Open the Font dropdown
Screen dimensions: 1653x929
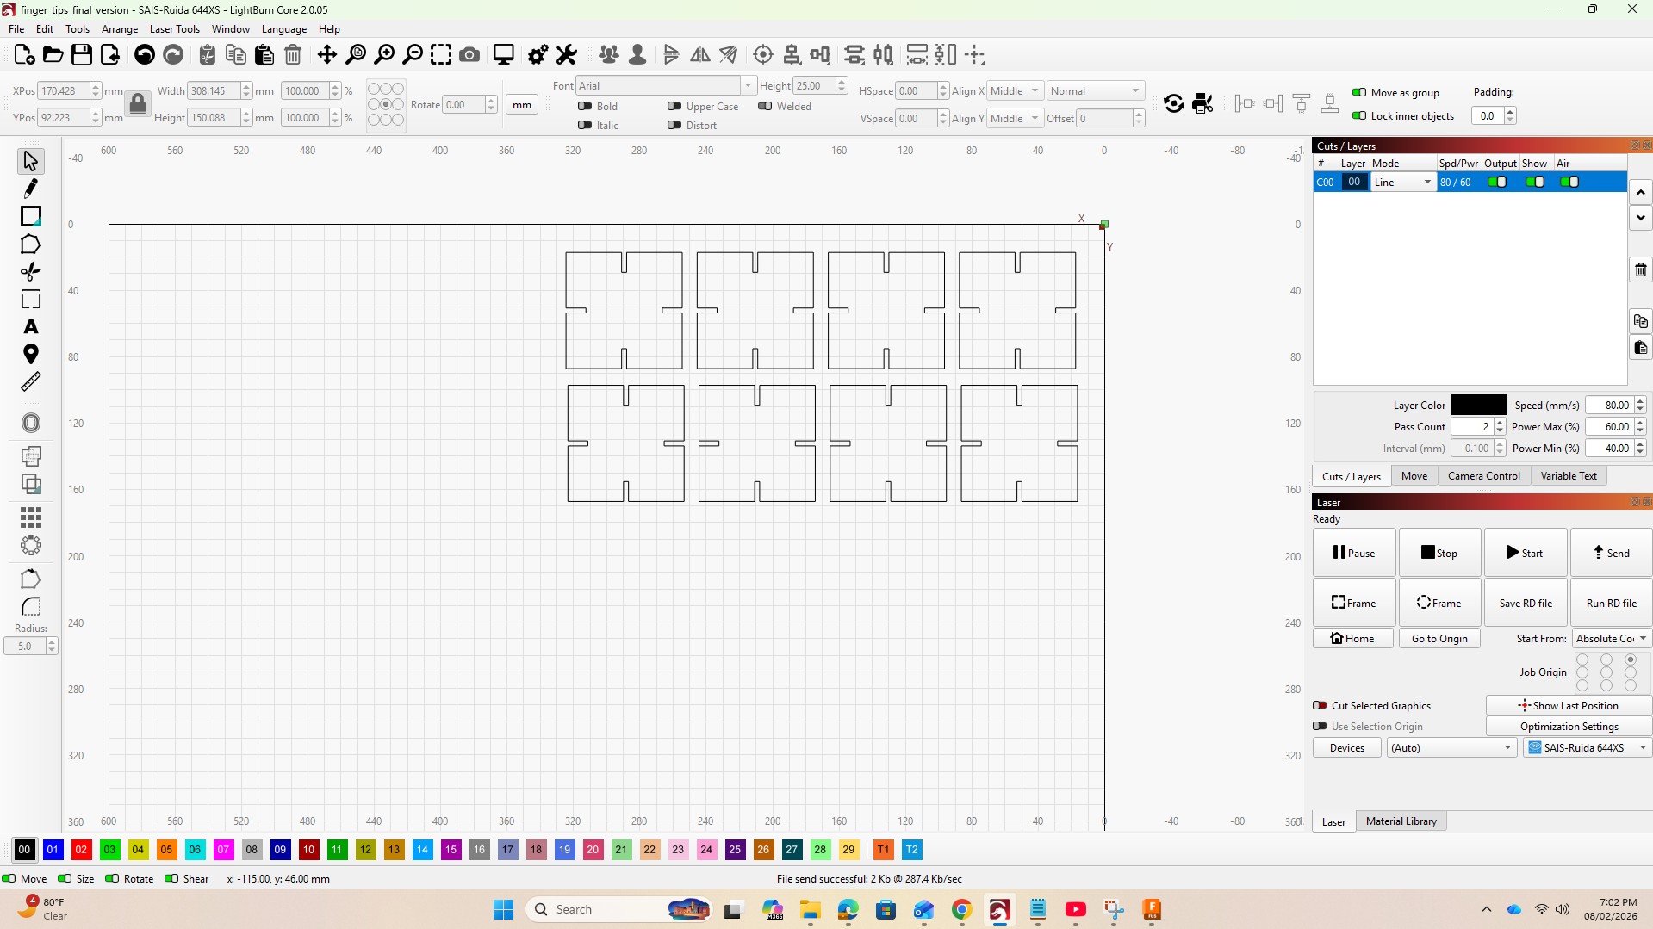click(666, 85)
